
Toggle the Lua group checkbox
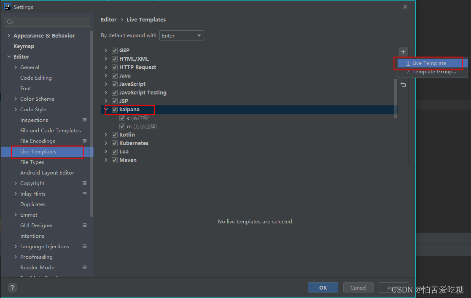click(114, 151)
